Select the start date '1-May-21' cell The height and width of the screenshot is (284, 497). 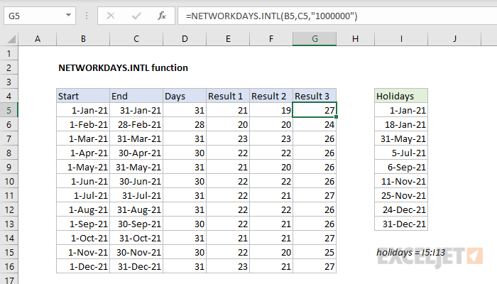(x=83, y=167)
